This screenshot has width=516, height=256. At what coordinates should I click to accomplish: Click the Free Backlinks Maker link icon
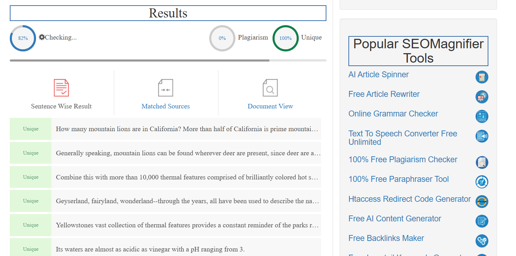point(482,241)
